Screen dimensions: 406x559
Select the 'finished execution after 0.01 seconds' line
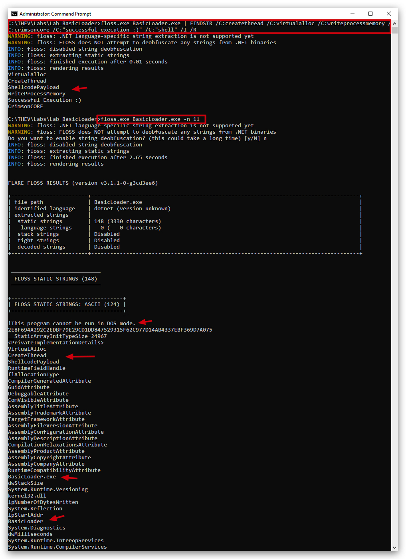[x=88, y=62]
